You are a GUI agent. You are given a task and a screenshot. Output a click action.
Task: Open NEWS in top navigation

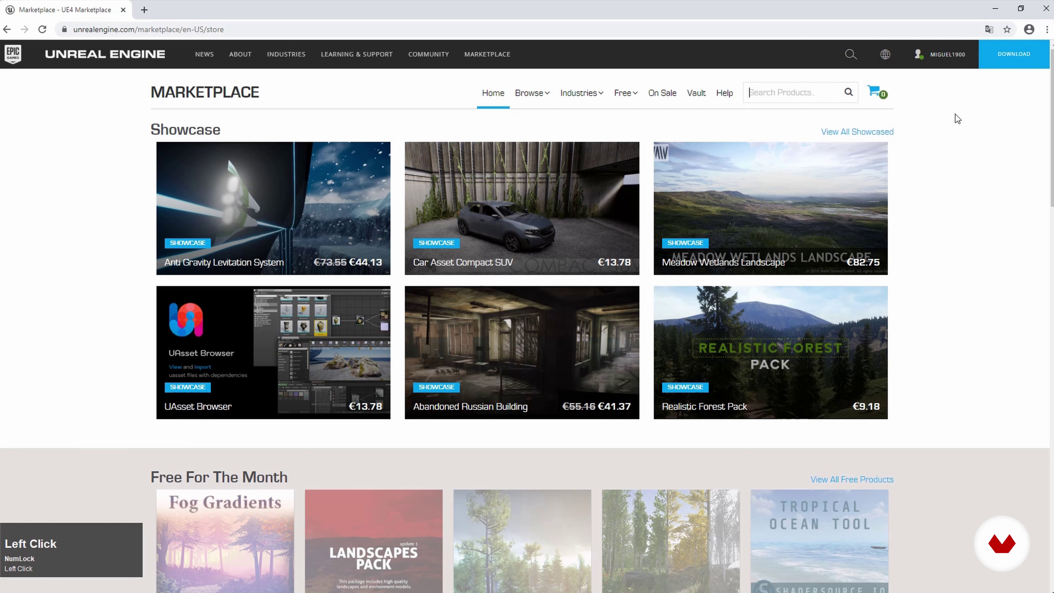(204, 54)
